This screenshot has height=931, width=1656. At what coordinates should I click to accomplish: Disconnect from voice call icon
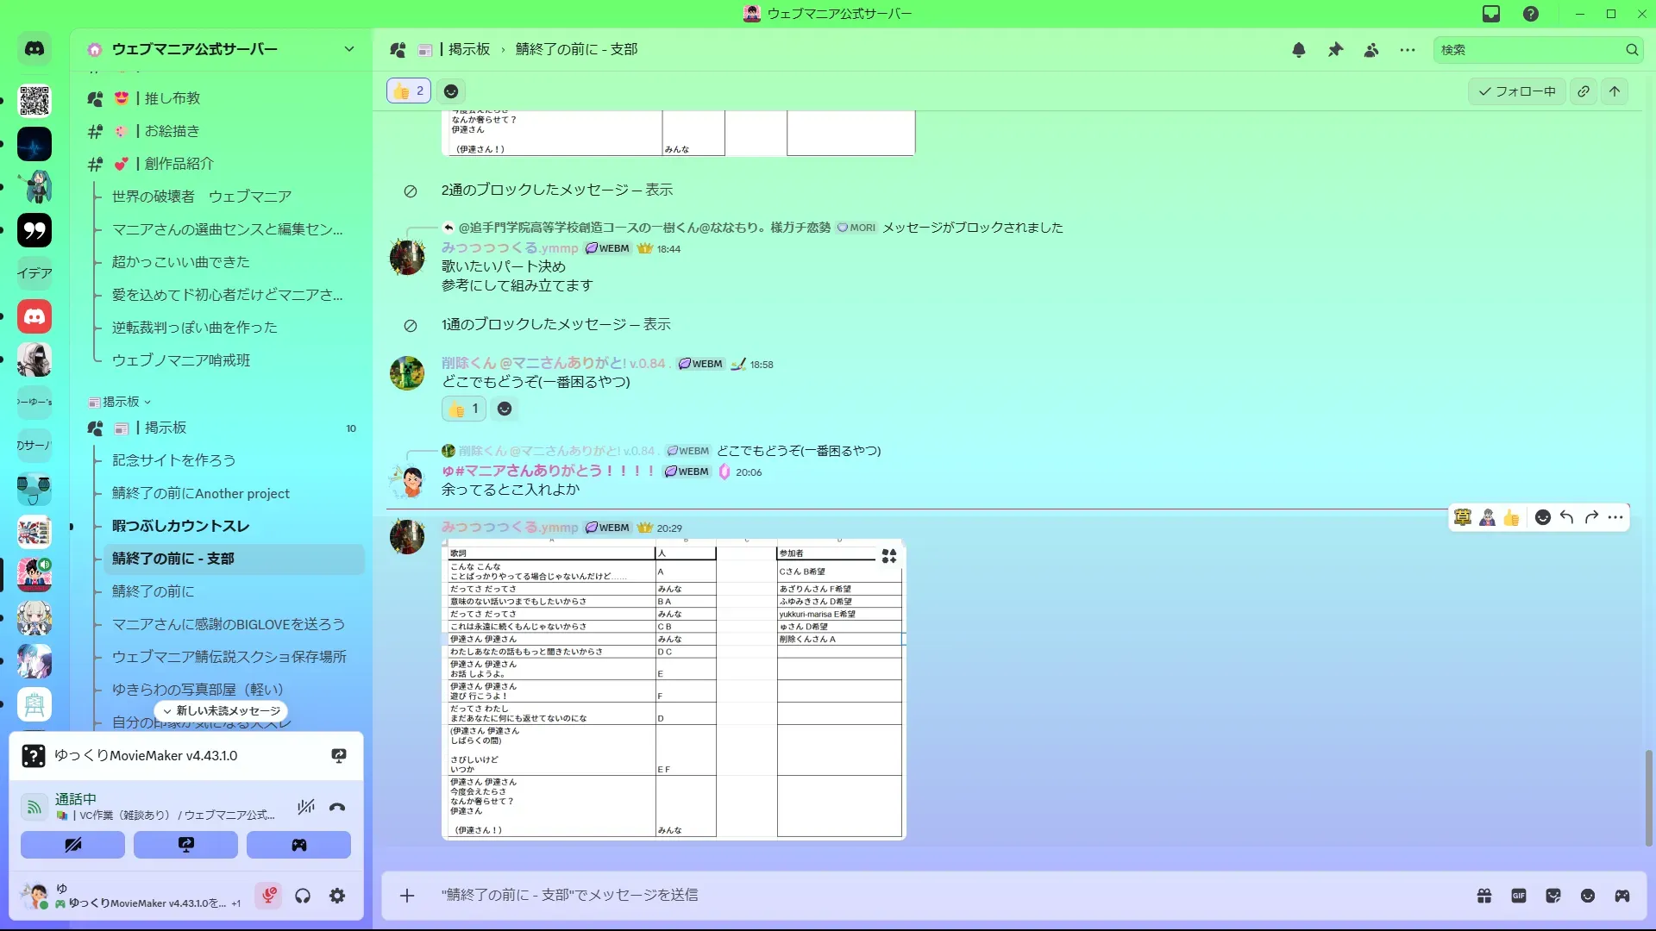(x=337, y=808)
